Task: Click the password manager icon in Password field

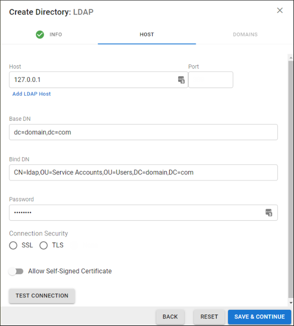Action: [269, 213]
